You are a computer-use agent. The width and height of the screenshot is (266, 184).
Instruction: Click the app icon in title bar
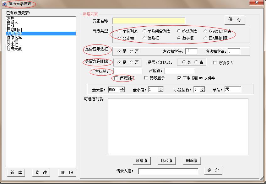4,4
